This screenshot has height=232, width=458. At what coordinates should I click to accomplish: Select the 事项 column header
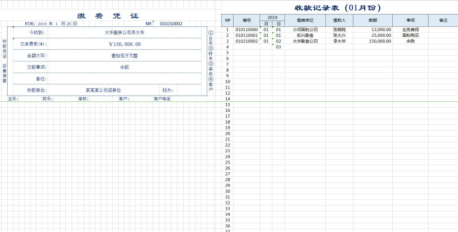410,21
